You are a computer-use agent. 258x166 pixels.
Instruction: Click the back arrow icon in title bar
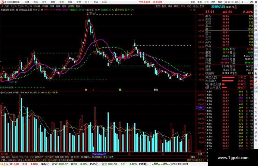pyautogui.click(x=243, y=2)
